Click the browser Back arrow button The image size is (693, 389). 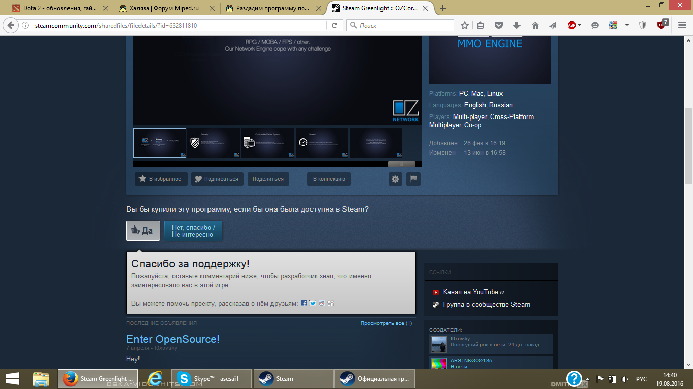point(11,25)
